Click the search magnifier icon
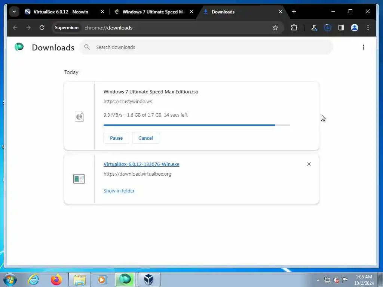 [x=87, y=47]
